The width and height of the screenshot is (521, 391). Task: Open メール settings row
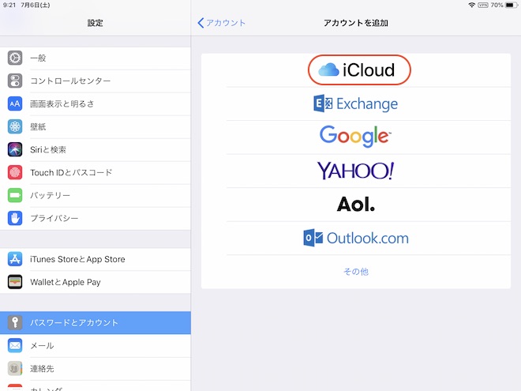(x=96, y=345)
